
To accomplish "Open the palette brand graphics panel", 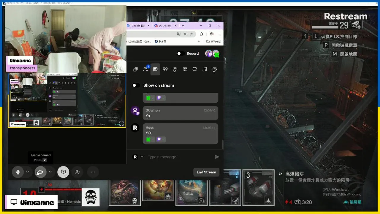I will [x=175, y=69].
